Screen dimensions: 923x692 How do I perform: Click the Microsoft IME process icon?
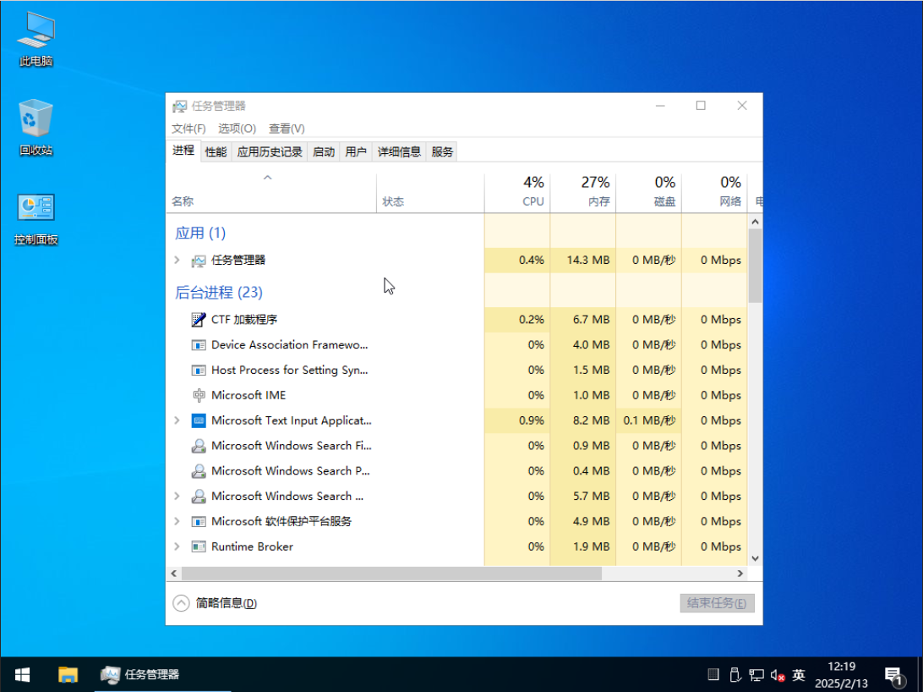tap(199, 395)
